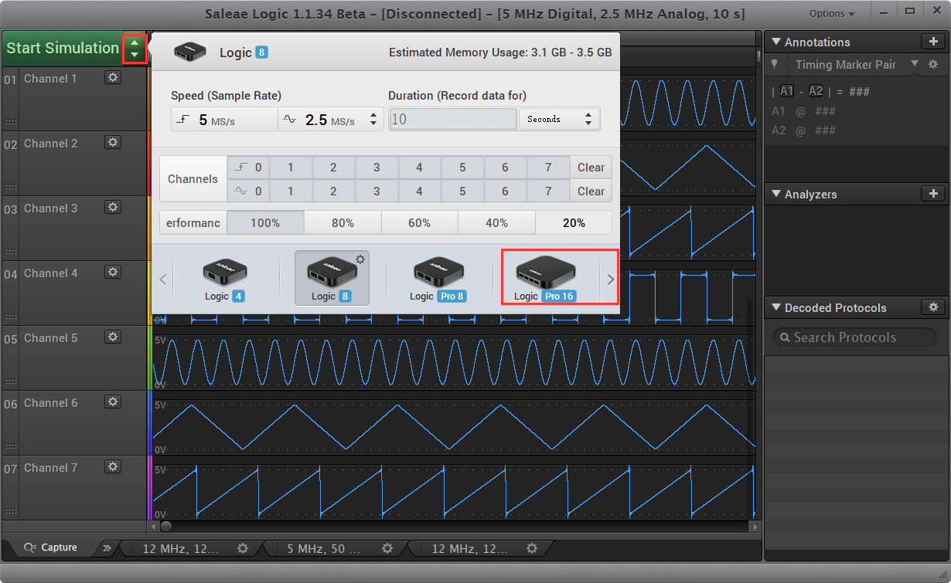Collapse the Decoded Protocols panel

777,308
